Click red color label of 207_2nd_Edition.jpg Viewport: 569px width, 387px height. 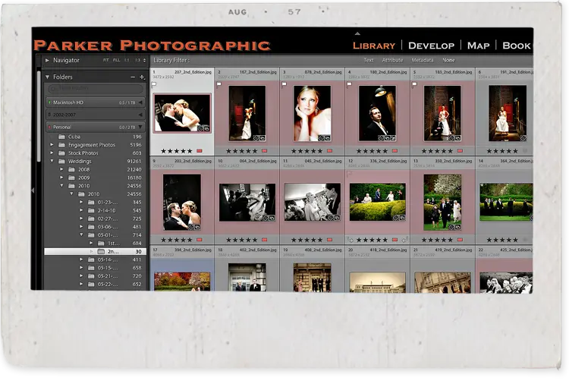click(200, 151)
